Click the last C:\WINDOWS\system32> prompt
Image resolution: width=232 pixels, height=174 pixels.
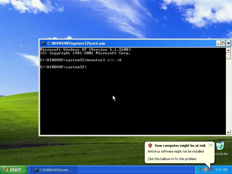click(63, 67)
